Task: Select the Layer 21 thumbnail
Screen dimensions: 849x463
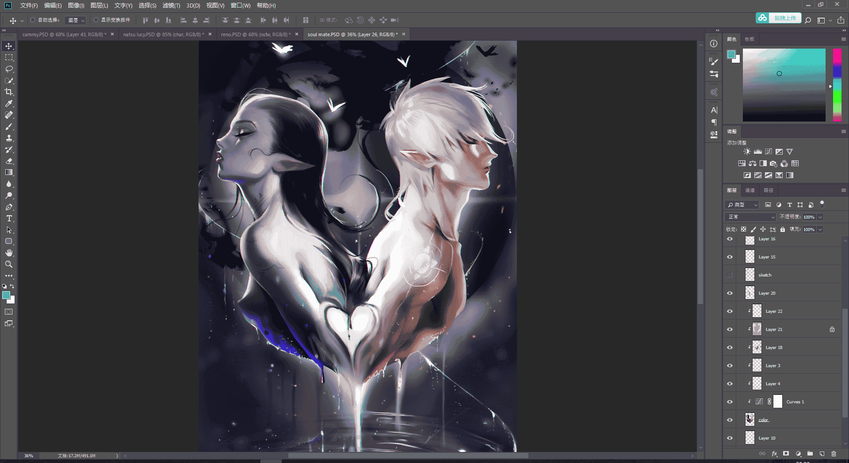Action: click(x=757, y=329)
